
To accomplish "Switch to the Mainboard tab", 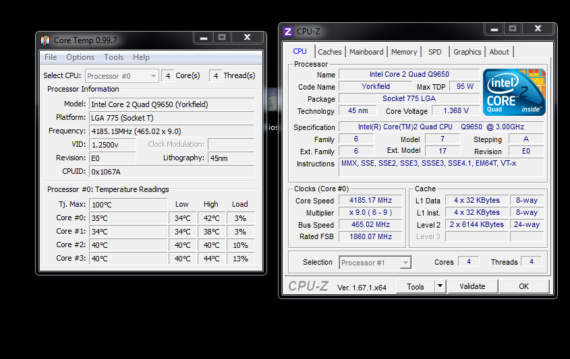I will click(366, 52).
